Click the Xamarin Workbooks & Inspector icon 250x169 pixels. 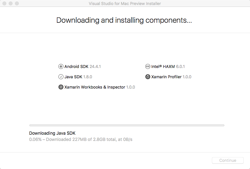61,87
